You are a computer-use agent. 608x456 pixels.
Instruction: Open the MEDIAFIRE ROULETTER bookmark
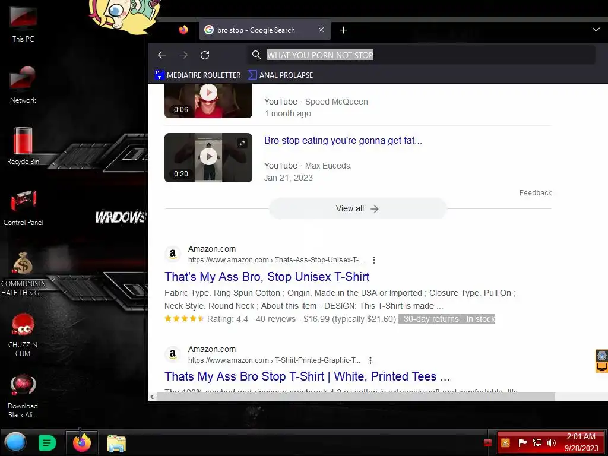click(198, 75)
